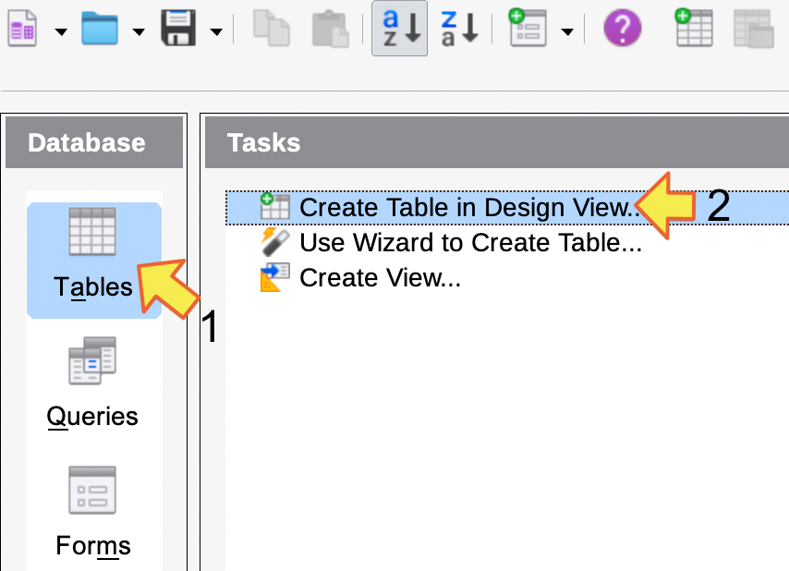This screenshot has width=789, height=571.
Task: Click the Copy icon in toolbar
Action: click(272, 29)
